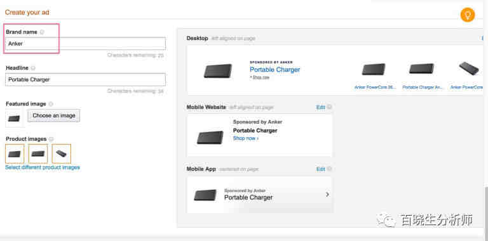
Task: Click the Create your ad heading
Action: (27, 13)
